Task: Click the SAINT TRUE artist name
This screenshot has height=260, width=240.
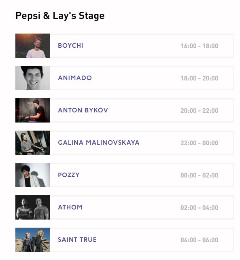Action: pyautogui.click(x=77, y=240)
